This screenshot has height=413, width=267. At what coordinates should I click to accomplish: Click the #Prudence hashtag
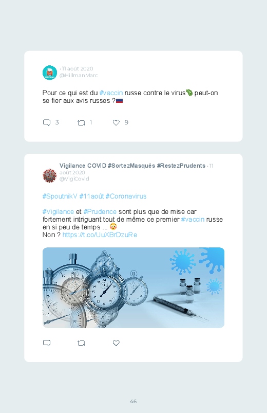coord(100,212)
